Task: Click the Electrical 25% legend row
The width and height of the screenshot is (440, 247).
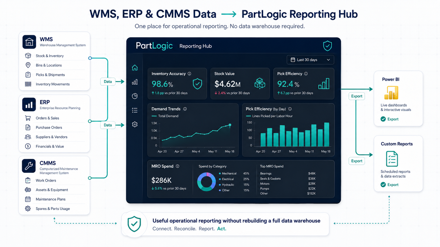Action: point(234,179)
